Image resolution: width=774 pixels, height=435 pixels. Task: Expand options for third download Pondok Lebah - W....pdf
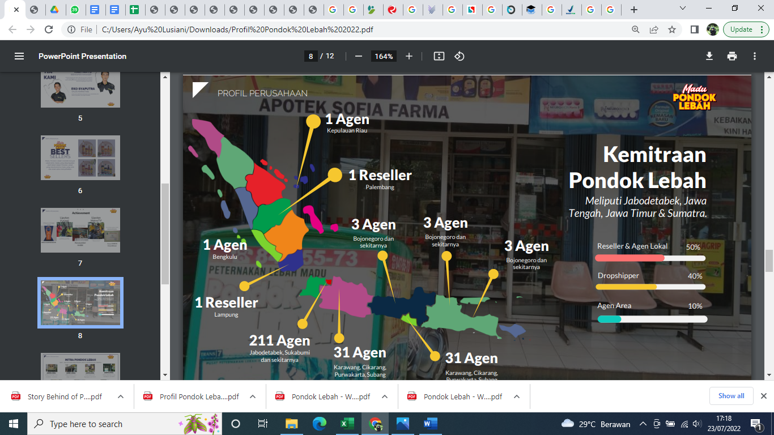click(385, 396)
